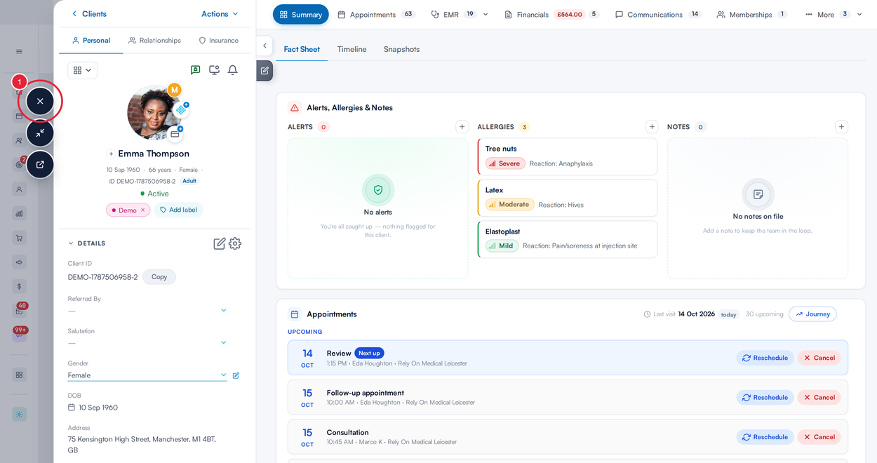The width and height of the screenshot is (877, 463).
Task: Open the layout grid dropdown
Action: tap(83, 70)
